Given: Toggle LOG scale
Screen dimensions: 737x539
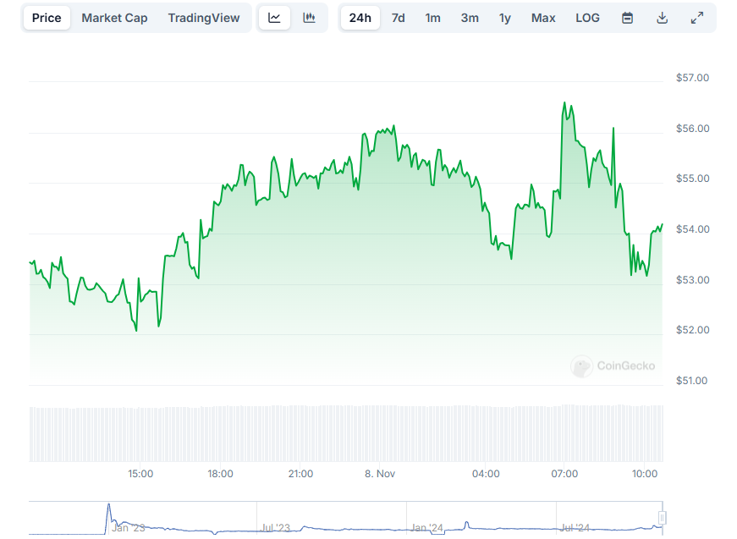Looking at the screenshot, I should click(587, 18).
